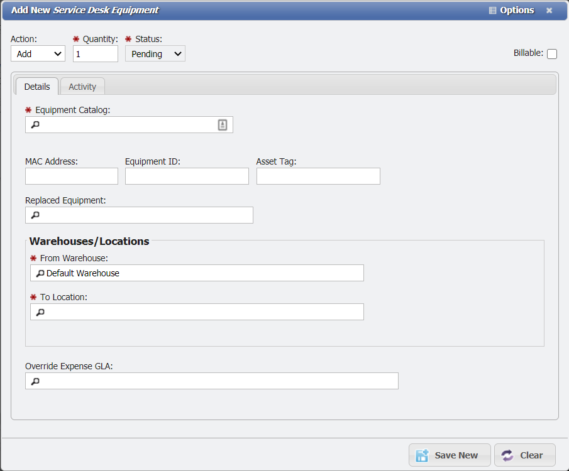Click the Equipment Catalog record details icon
This screenshot has height=471, width=569.
click(222, 124)
